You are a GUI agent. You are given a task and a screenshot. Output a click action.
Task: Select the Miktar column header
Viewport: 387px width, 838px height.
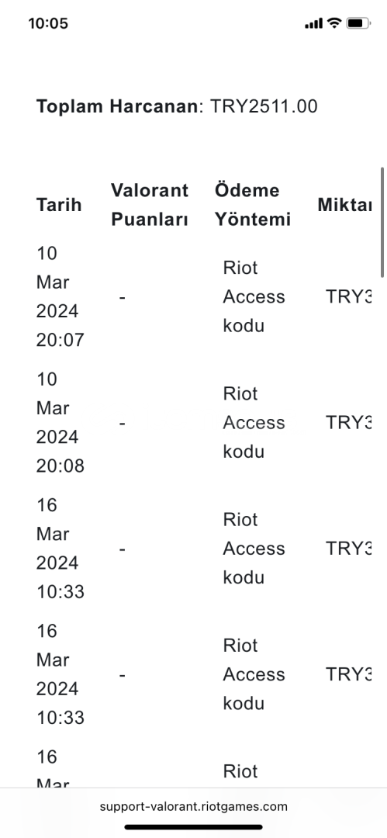[344, 205]
